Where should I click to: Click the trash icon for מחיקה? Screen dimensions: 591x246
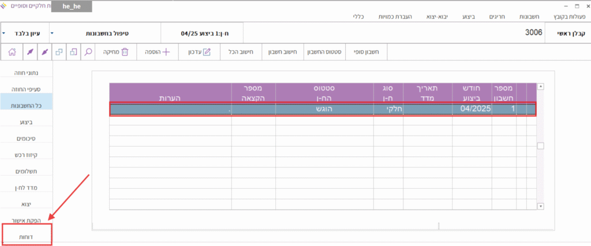[x=125, y=52]
